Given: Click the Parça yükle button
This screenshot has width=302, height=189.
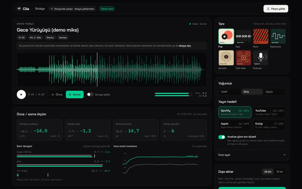Looking at the screenshot, I should [x=276, y=9].
